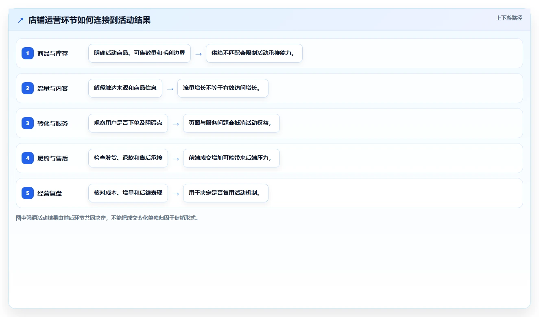
Task: Click the box 解释触达来源和商品信息
Action: tap(125, 88)
